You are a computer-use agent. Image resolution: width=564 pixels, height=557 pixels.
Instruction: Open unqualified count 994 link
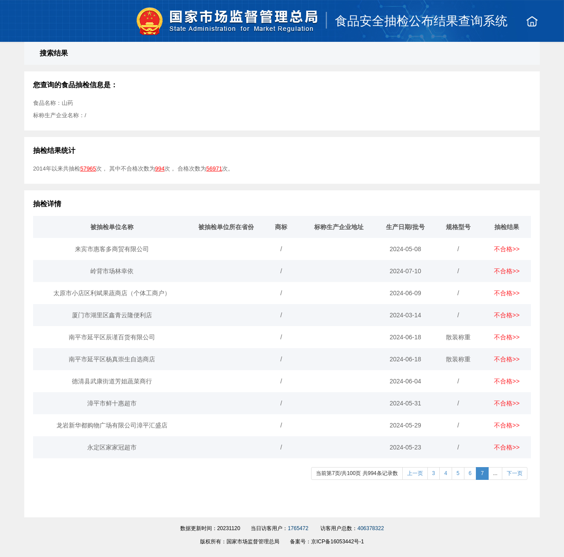(160, 169)
